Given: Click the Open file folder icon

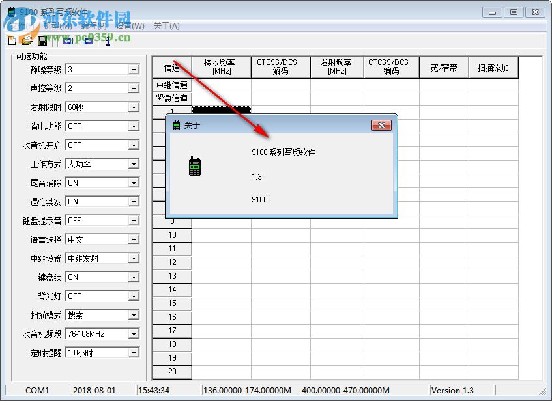Looking at the screenshot, I should [27, 41].
